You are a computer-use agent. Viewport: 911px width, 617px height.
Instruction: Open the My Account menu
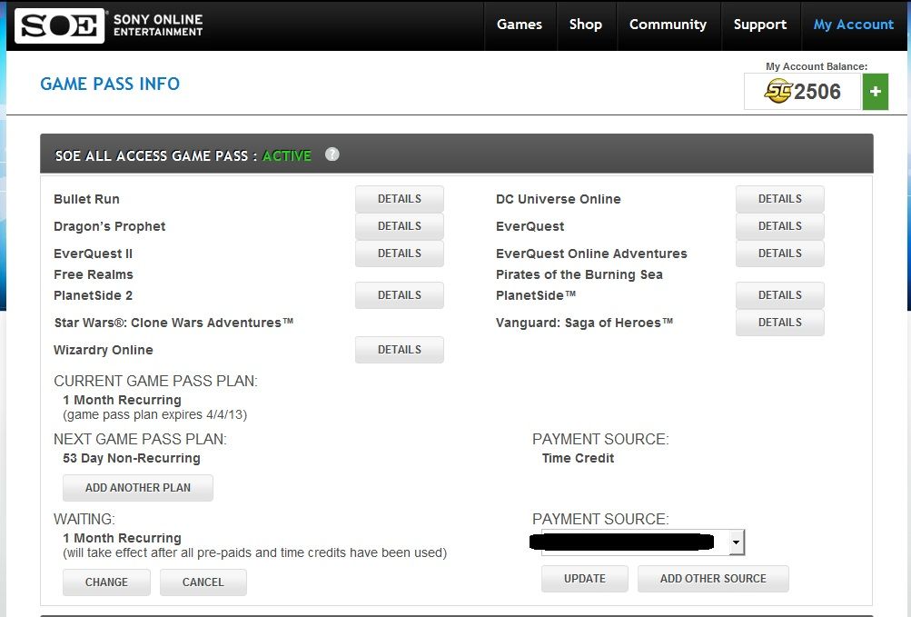pyautogui.click(x=854, y=25)
